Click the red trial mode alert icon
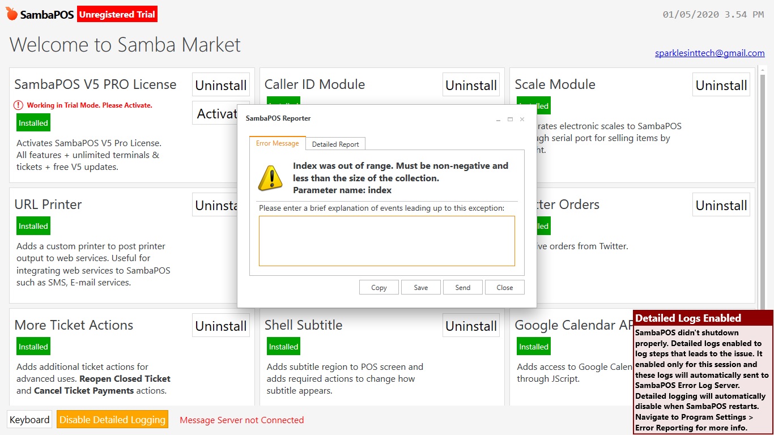The width and height of the screenshot is (774, 435). [x=19, y=105]
